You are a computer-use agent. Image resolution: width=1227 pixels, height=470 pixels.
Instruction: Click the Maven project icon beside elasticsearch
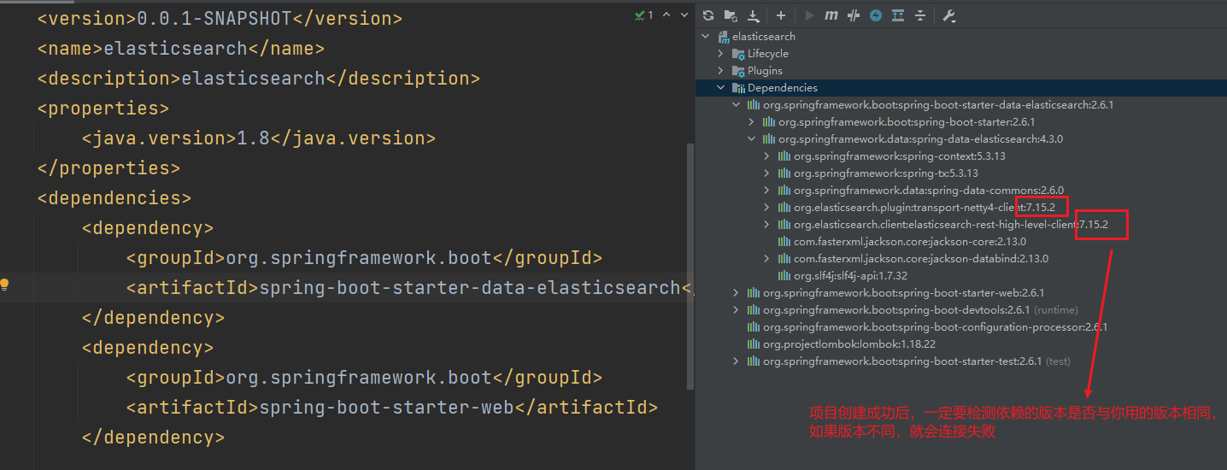pos(724,37)
